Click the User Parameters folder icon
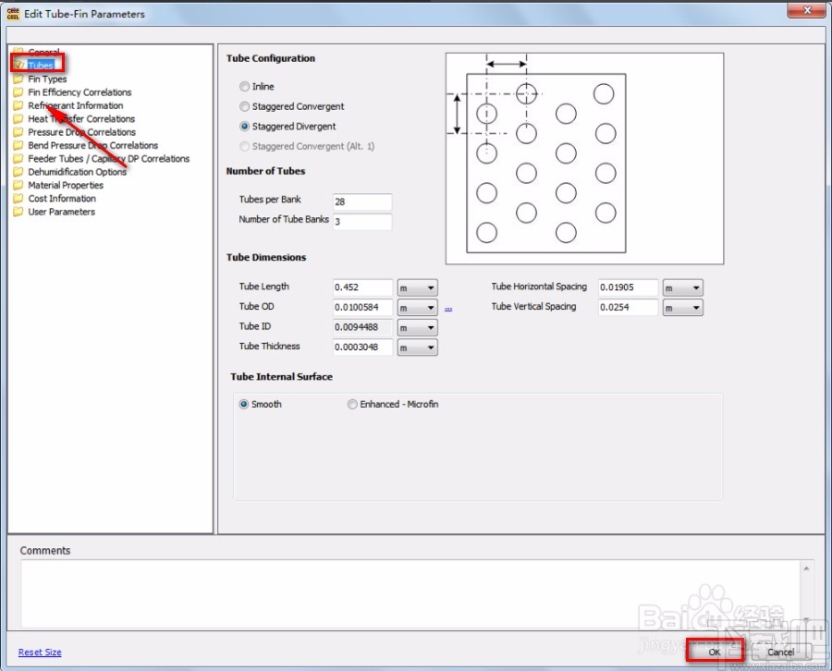The width and height of the screenshot is (832, 671). (18, 212)
